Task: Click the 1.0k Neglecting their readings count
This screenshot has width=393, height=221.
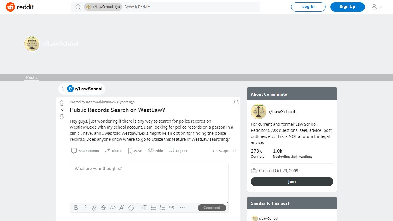Action: click(293, 153)
